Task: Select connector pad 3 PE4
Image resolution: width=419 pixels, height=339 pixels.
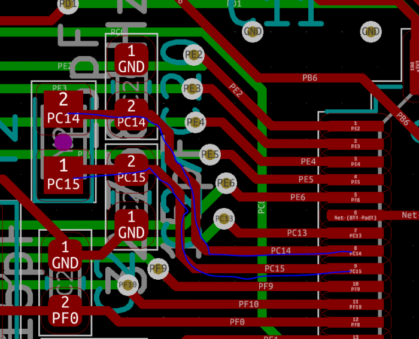Action: (356, 162)
